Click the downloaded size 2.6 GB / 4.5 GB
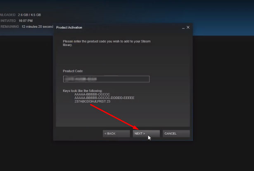Image resolution: width=254 pixels, height=171 pixels. pyautogui.click(x=29, y=15)
